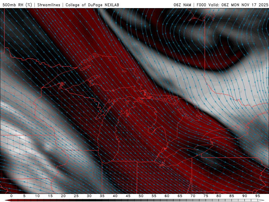Click the "20" humidity scale label
Image resolution: width=269 pixels, height=202 pixels.
(x=63, y=196)
